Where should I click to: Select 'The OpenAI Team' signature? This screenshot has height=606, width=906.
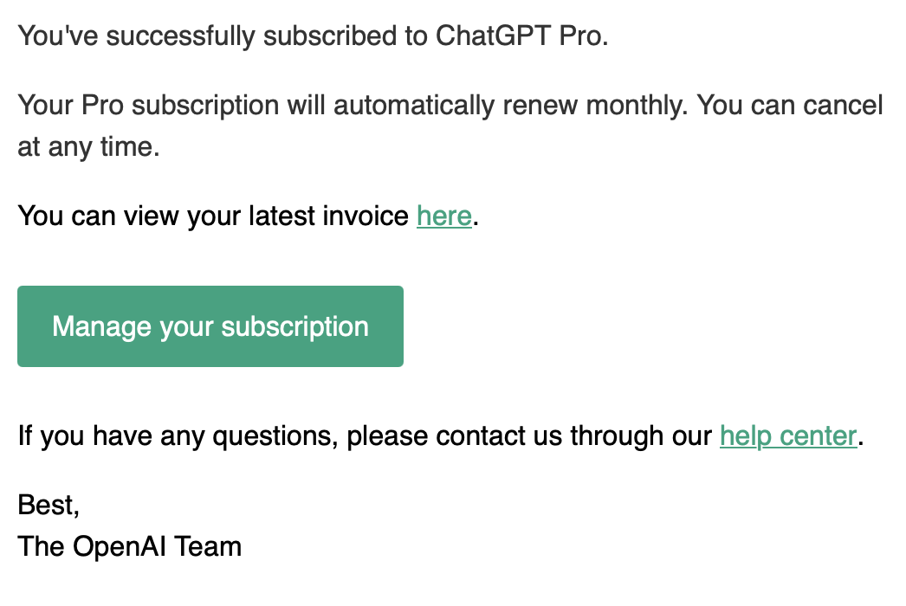[x=128, y=546]
